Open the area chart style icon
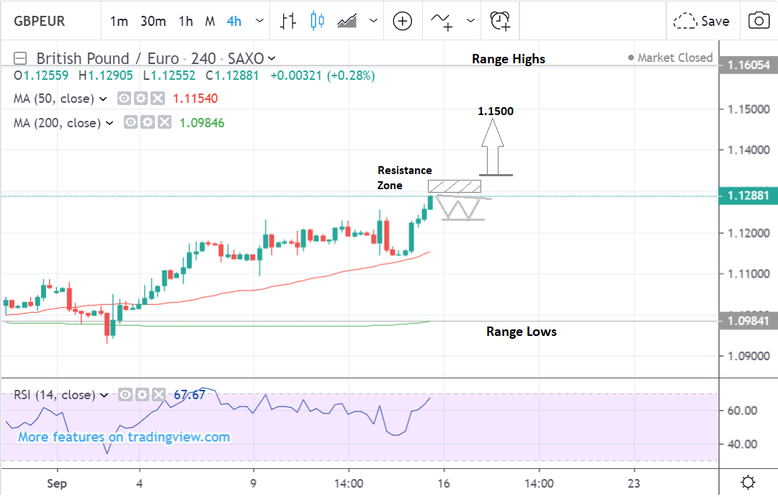778x497 pixels. tap(346, 20)
